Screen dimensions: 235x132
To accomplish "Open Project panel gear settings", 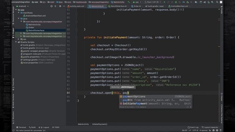I will (x=60, y=6).
